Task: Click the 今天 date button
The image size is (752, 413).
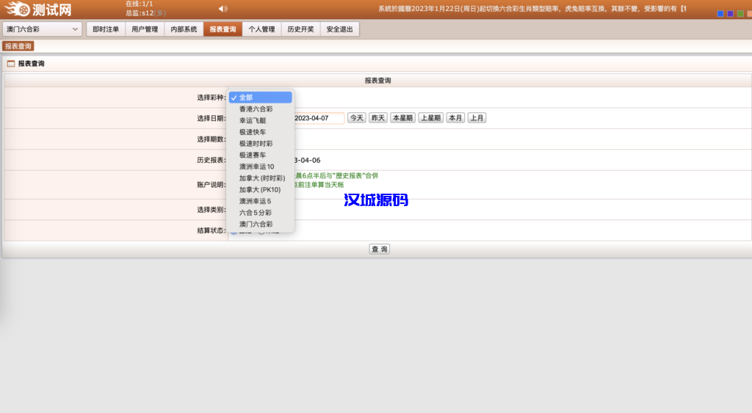Action: point(356,118)
